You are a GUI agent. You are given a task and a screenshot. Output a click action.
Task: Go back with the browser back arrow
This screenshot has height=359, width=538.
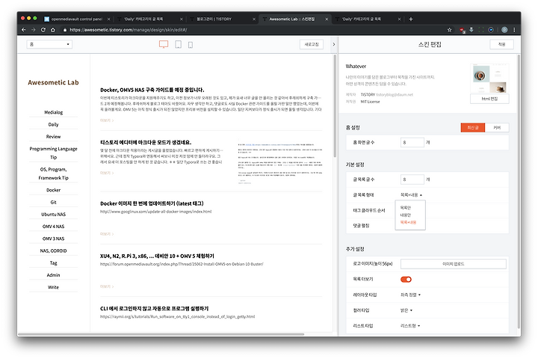point(24,30)
